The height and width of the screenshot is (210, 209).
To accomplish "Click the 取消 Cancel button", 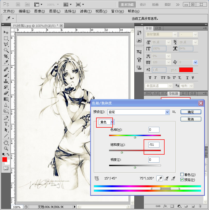I will pyautogui.click(x=191, y=119).
